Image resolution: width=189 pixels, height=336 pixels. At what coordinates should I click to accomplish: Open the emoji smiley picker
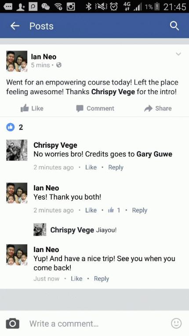point(176,323)
